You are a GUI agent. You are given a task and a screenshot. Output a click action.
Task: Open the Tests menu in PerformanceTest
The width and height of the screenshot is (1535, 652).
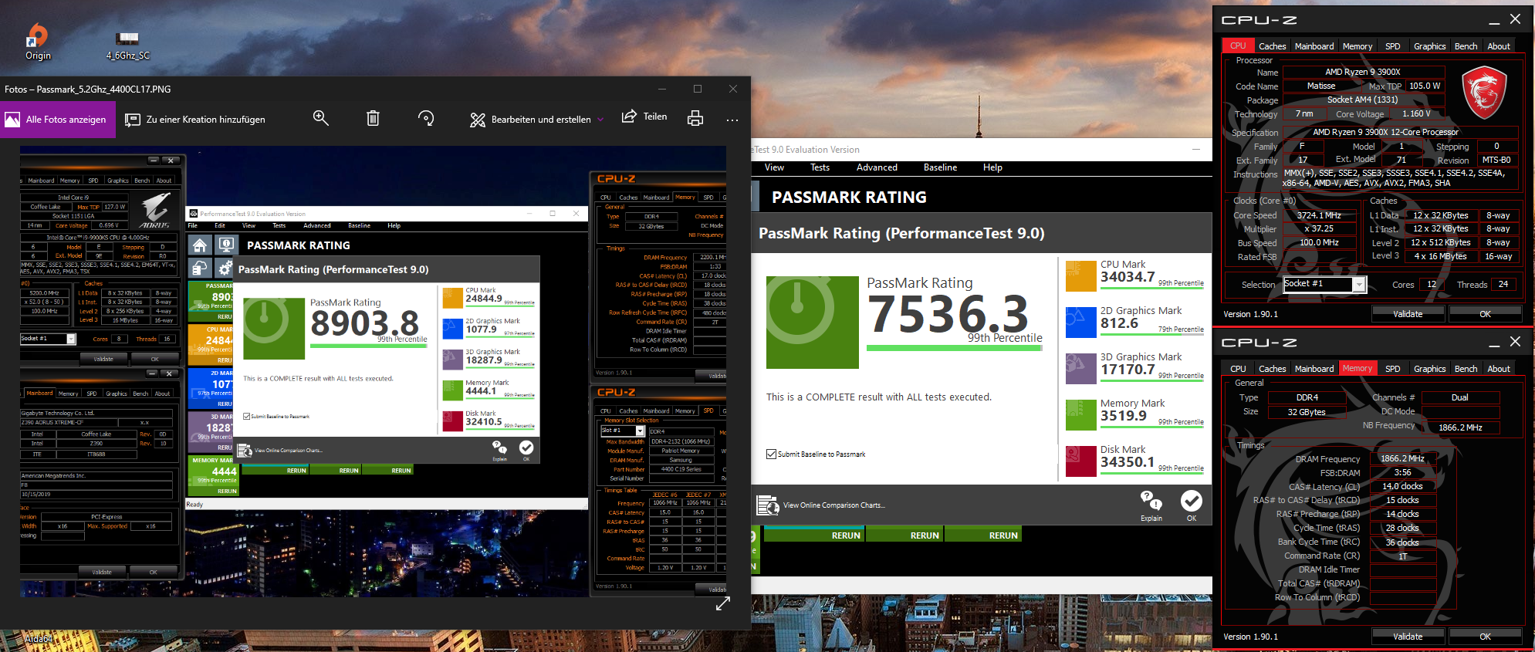click(820, 167)
